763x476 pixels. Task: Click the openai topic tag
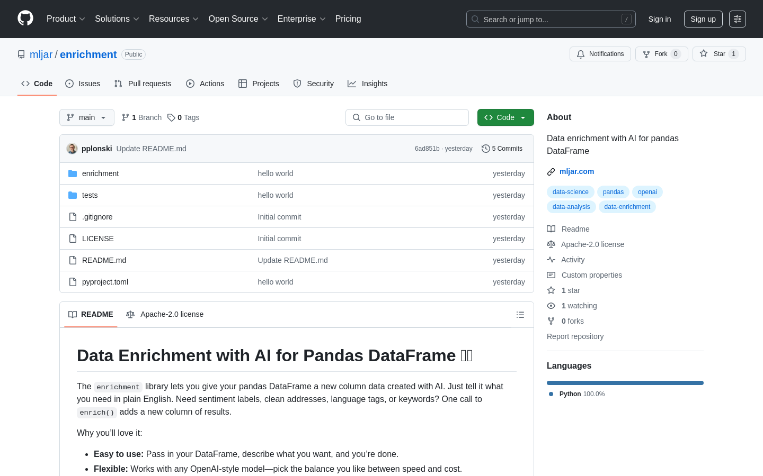point(647,192)
